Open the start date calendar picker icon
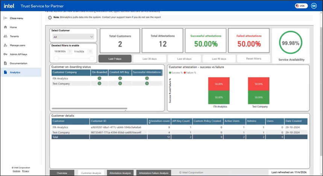Viewport: 323px width, 176px height. tap(70, 51)
